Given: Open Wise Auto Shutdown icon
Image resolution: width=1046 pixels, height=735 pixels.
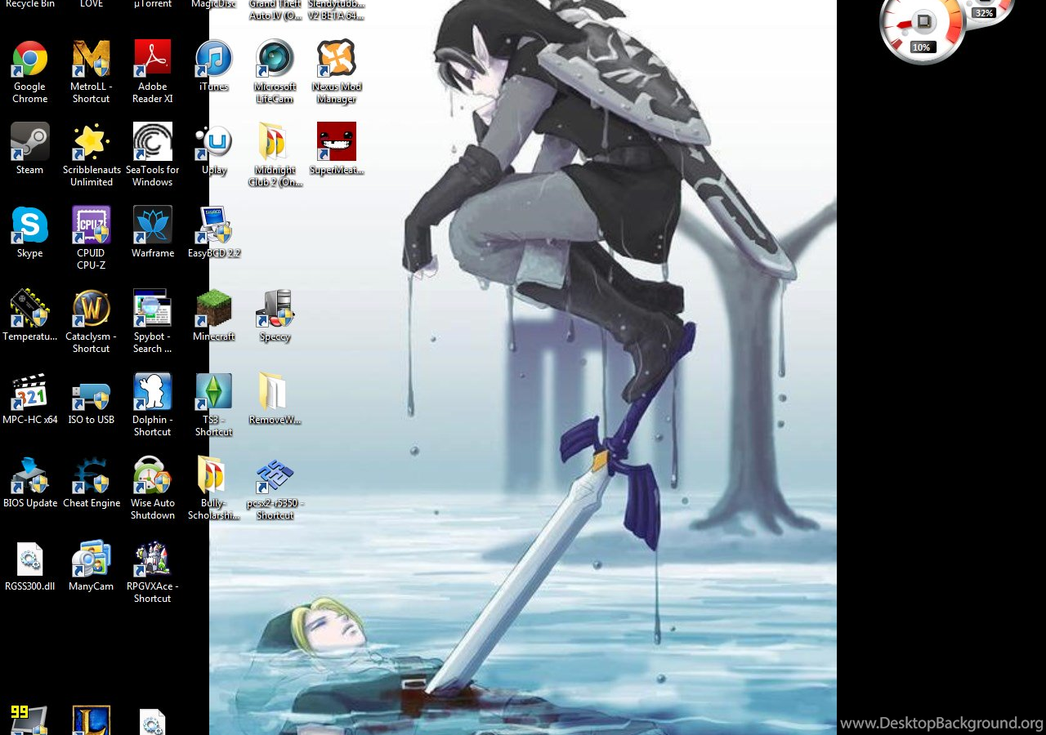Looking at the screenshot, I should point(153,474).
